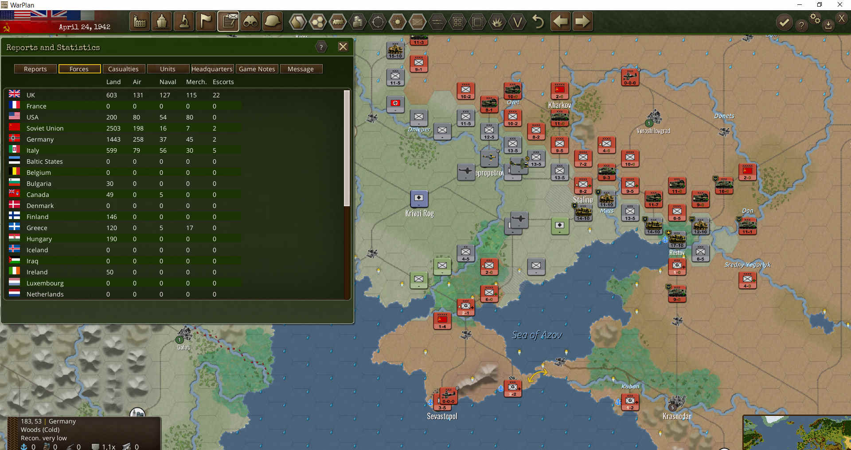
Task: Click the yellow Kerch strait crossing arrow
Action: [x=537, y=375]
